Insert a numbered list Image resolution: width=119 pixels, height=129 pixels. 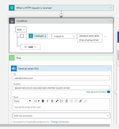66,101
